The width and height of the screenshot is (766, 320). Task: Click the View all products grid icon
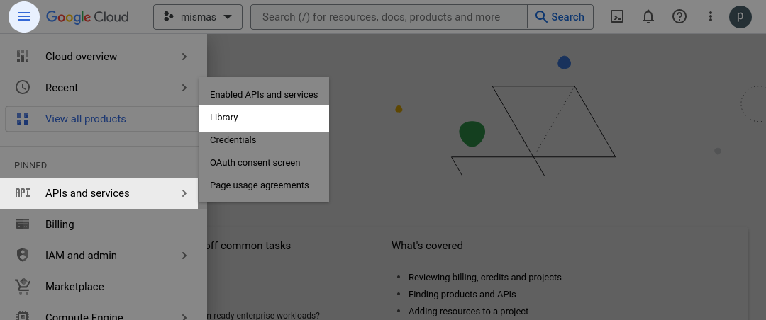23,119
